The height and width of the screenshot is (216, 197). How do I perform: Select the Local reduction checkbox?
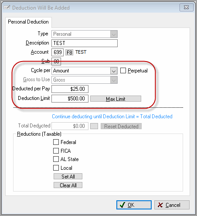pyautogui.click(x=56, y=168)
